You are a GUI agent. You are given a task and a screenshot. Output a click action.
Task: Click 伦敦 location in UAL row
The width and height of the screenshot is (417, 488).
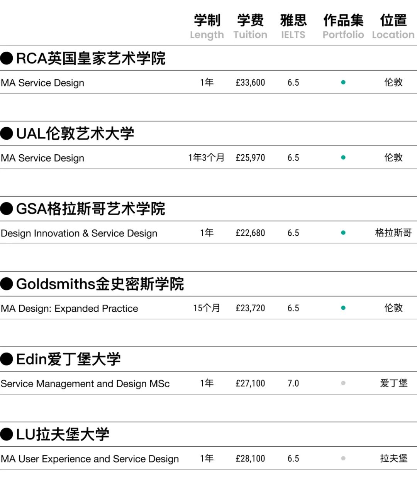(x=393, y=157)
